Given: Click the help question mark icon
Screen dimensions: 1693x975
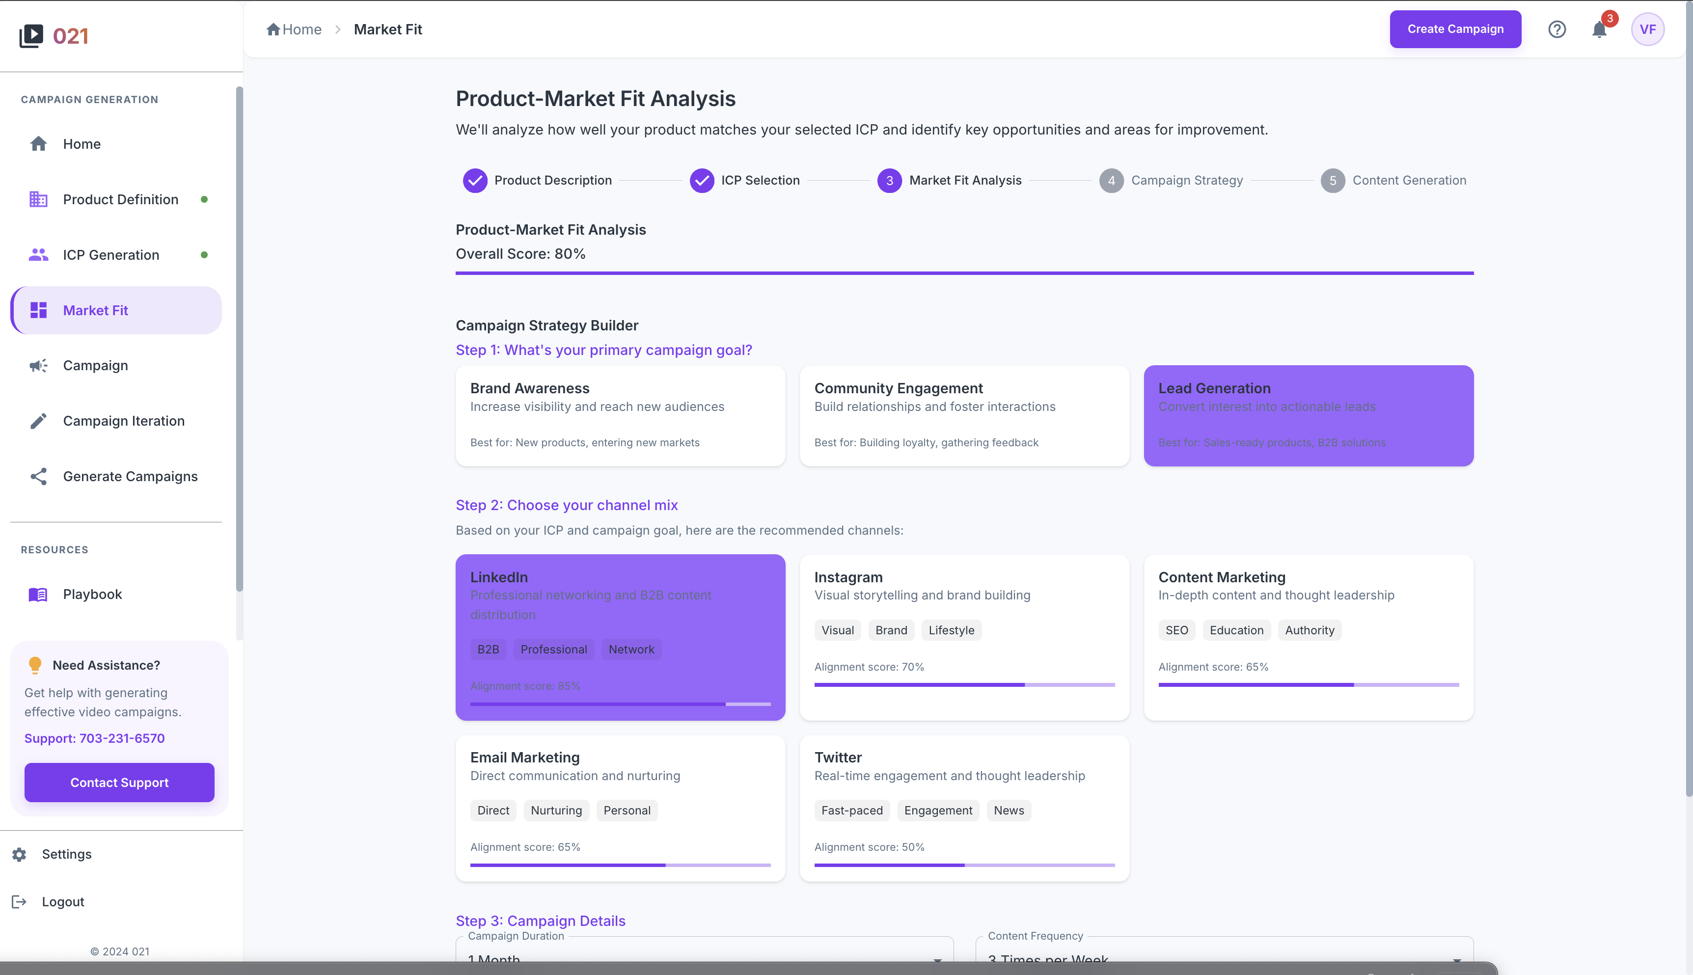Looking at the screenshot, I should [1557, 29].
